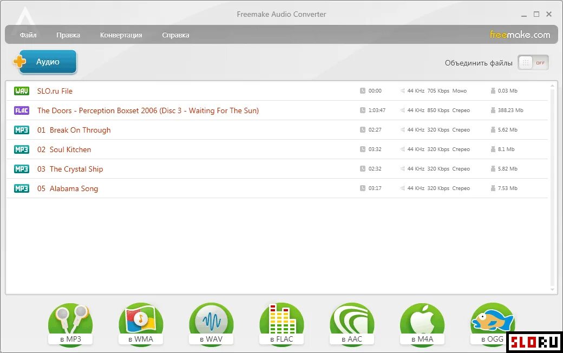This screenshot has width=563, height=353.
Task: Toggle the Объединить файлы switch on
Action: click(x=533, y=63)
